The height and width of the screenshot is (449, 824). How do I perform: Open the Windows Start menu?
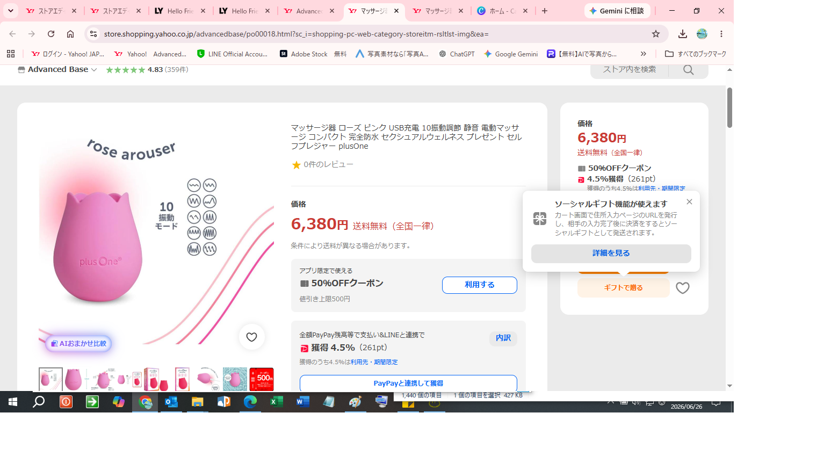tap(13, 402)
